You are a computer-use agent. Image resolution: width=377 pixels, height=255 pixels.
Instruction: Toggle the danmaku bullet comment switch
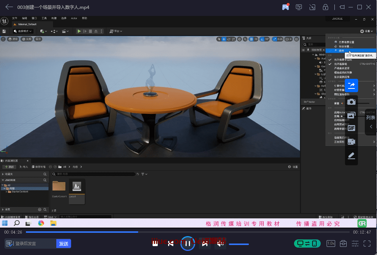tap(9, 244)
